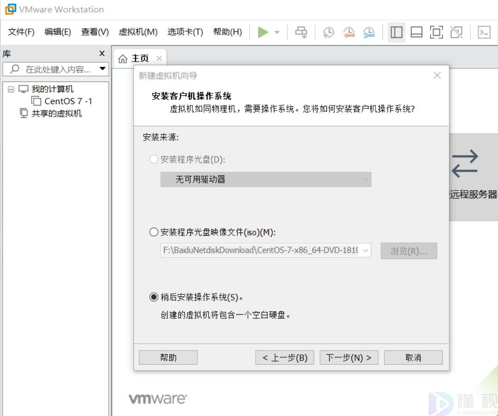
Task: Select CentOS 7 -1 virtual machine
Action: 68,101
